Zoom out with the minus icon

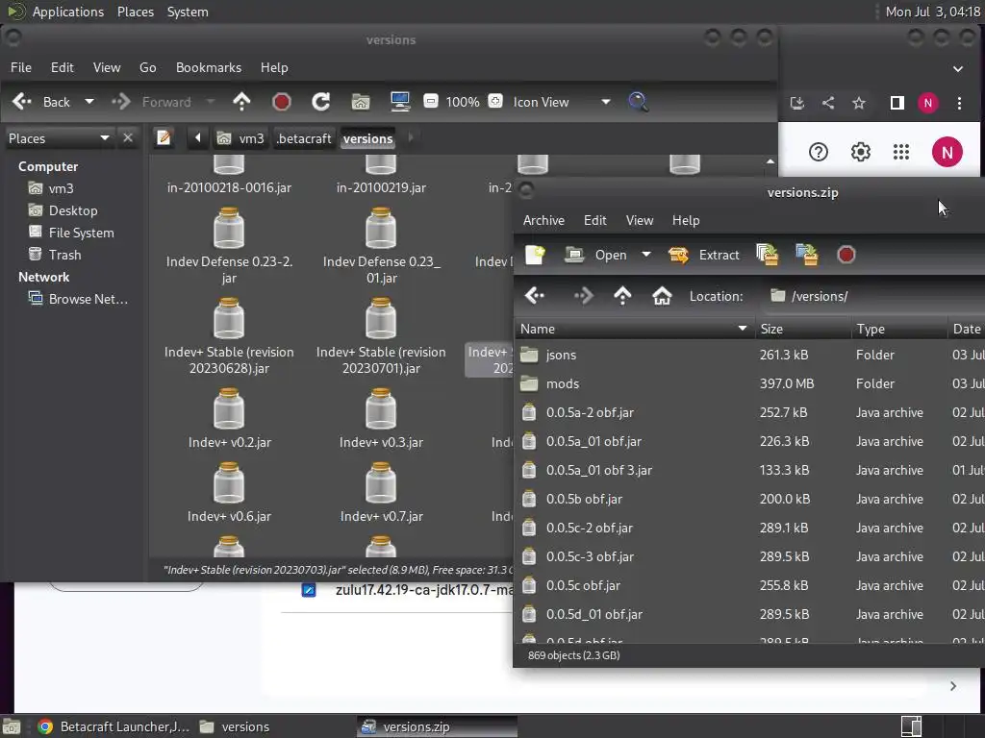(x=431, y=101)
